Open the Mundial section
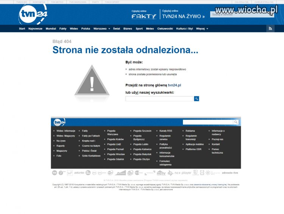 [x=51, y=29]
